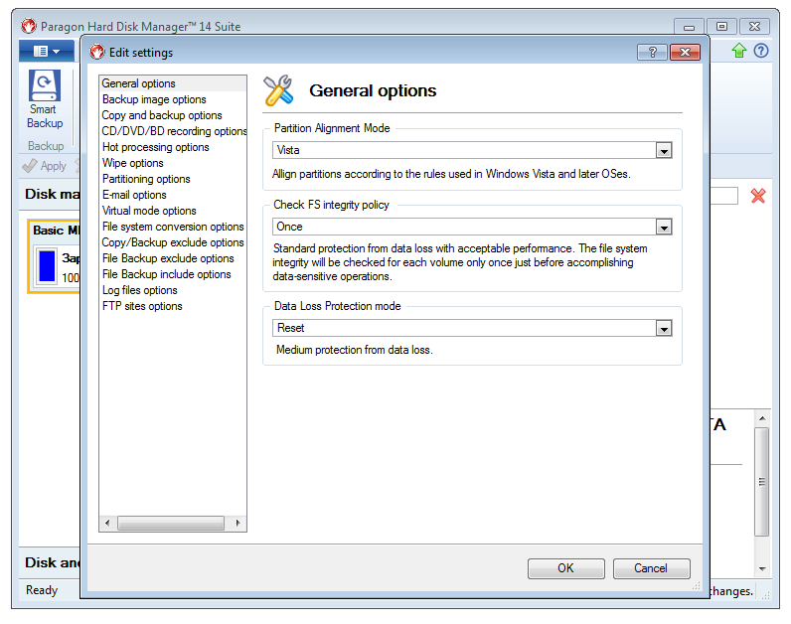Click the red X icon in main window
This screenshot has width=791, height=624.
point(757,196)
